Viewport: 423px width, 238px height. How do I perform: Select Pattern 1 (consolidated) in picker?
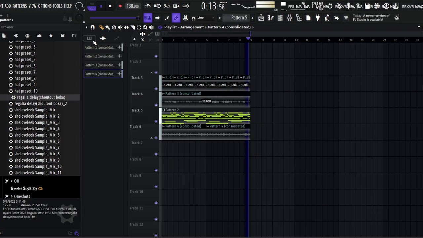click(x=103, y=47)
